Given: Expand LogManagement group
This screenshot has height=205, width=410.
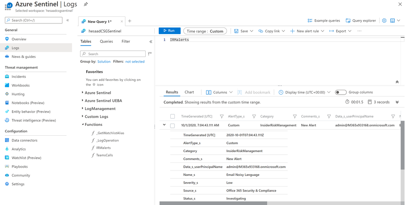Looking at the screenshot, I should pos(82,109).
